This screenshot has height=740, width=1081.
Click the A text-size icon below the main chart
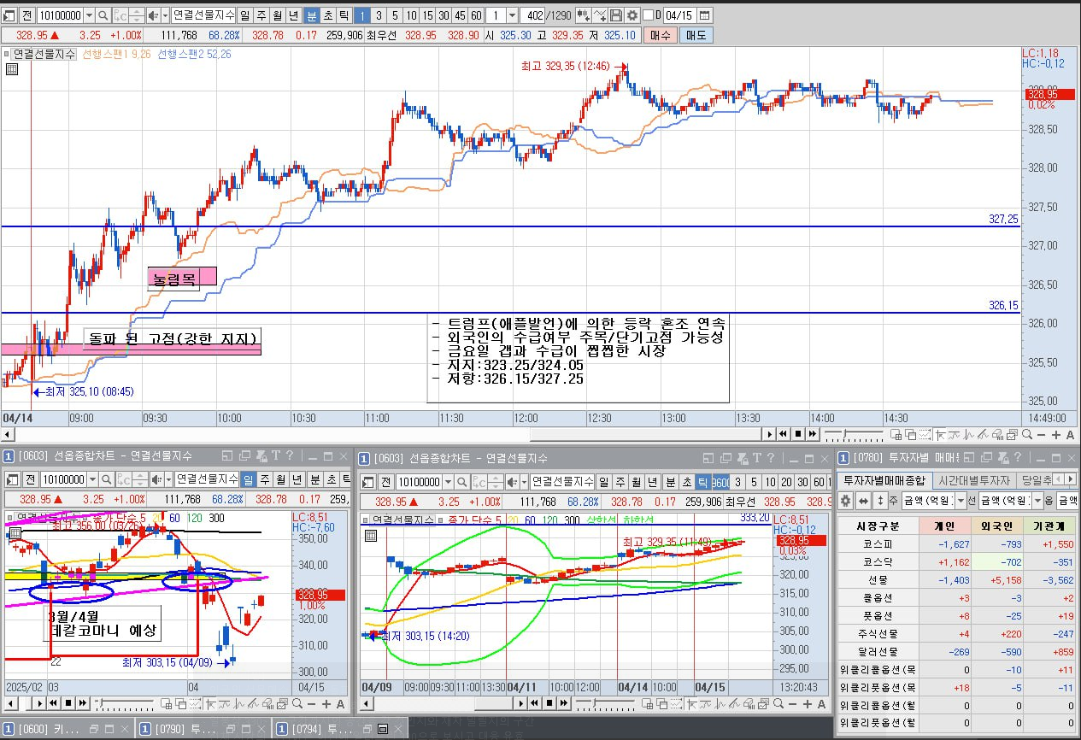point(1070,435)
